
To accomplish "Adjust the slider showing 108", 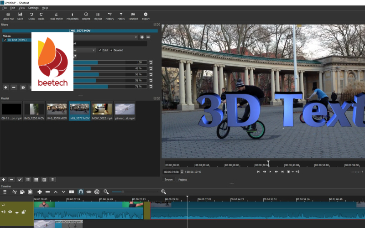I will coord(110,62).
